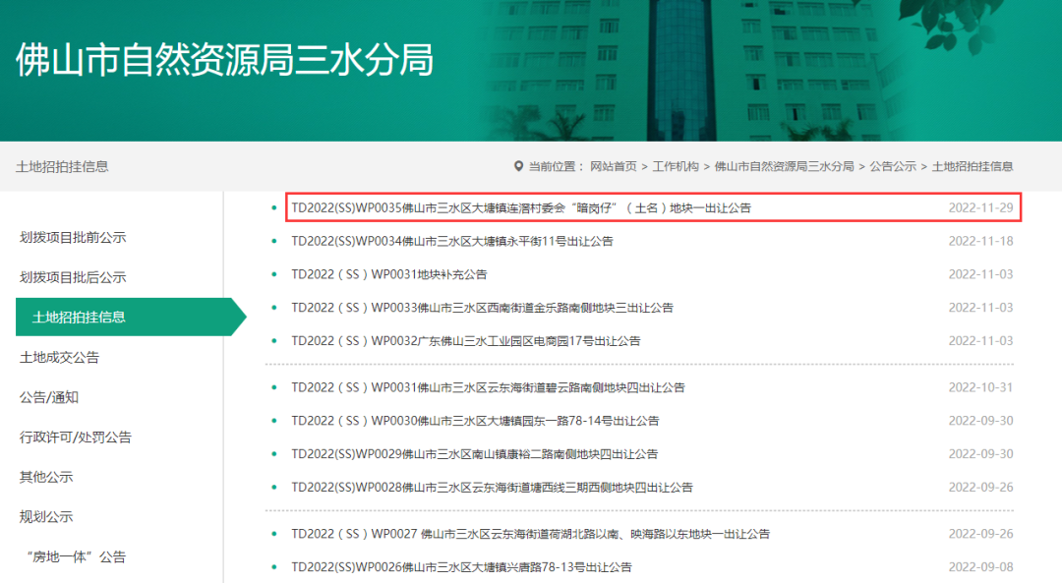This screenshot has height=583, width=1062.
Task: Click 佛山市自然资源局三水分局 breadcrumb link
Action: [784, 167]
